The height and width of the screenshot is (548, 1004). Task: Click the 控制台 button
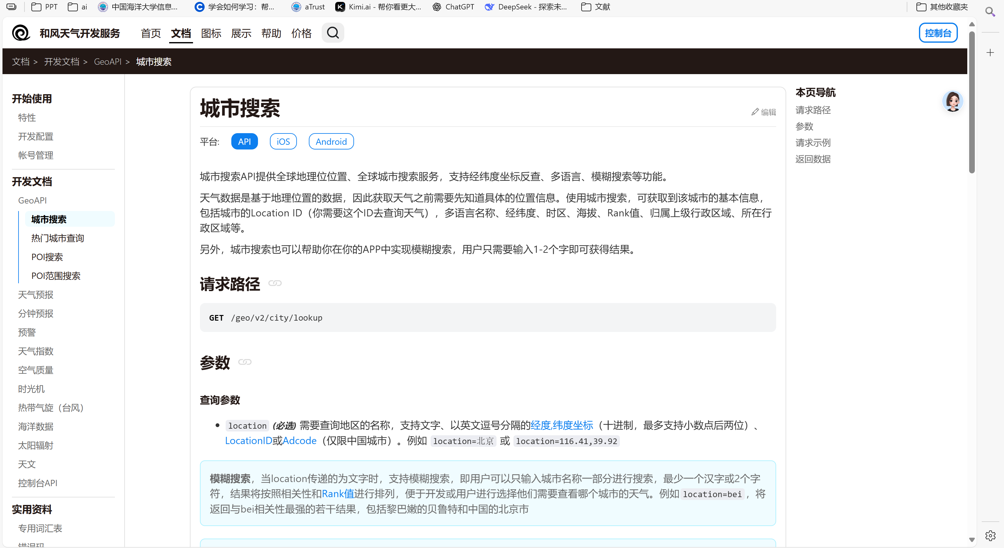click(x=938, y=33)
